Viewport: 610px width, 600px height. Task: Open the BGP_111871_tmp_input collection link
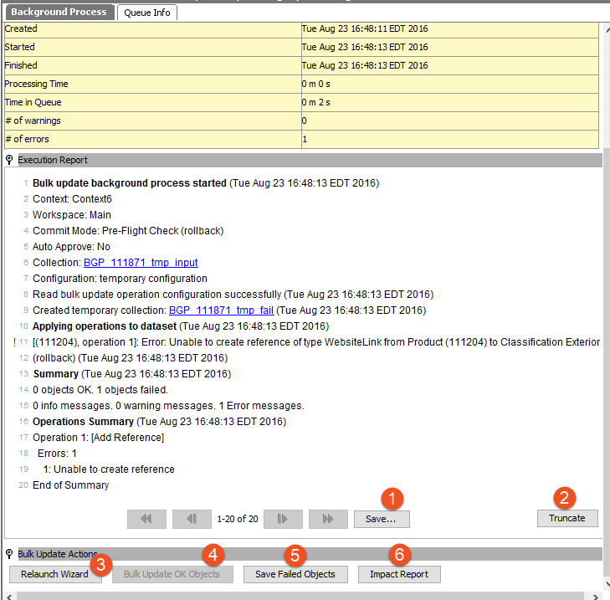pyautogui.click(x=141, y=263)
